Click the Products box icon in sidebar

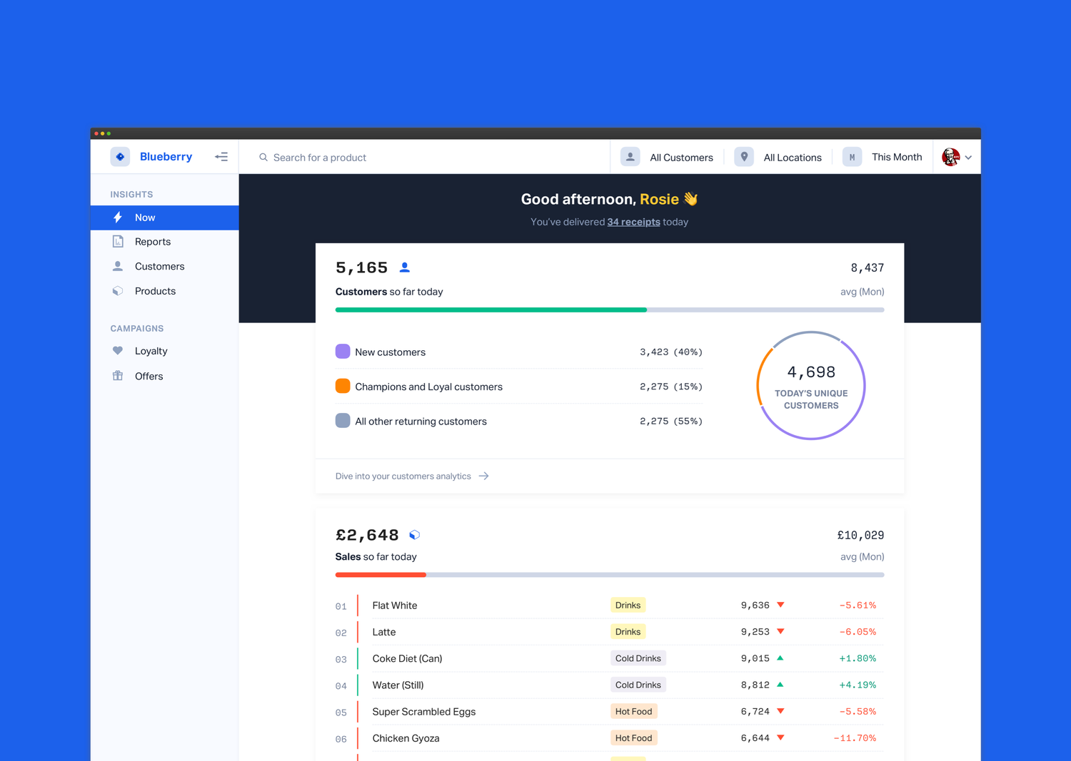click(x=118, y=291)
